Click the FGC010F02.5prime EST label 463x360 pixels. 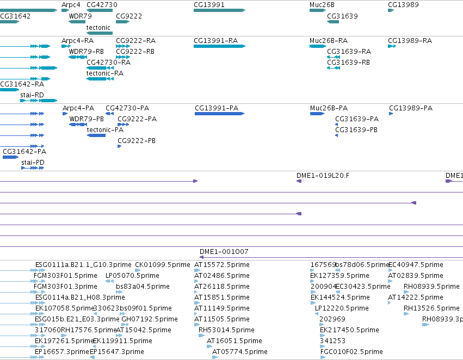351,352
